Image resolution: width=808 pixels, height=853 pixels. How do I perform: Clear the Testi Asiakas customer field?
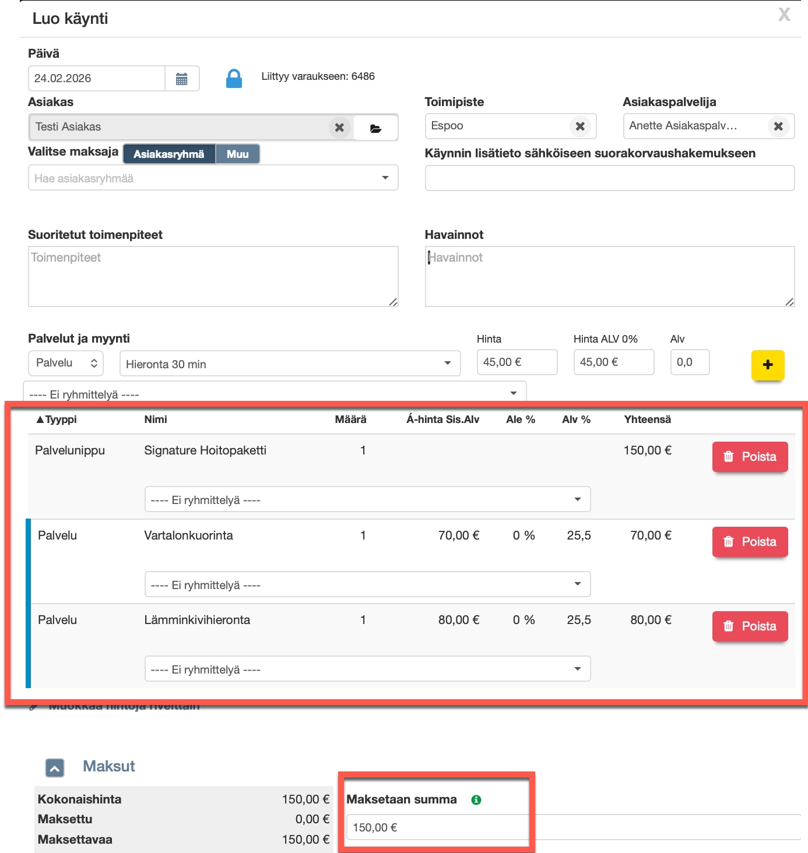point(339,127)
